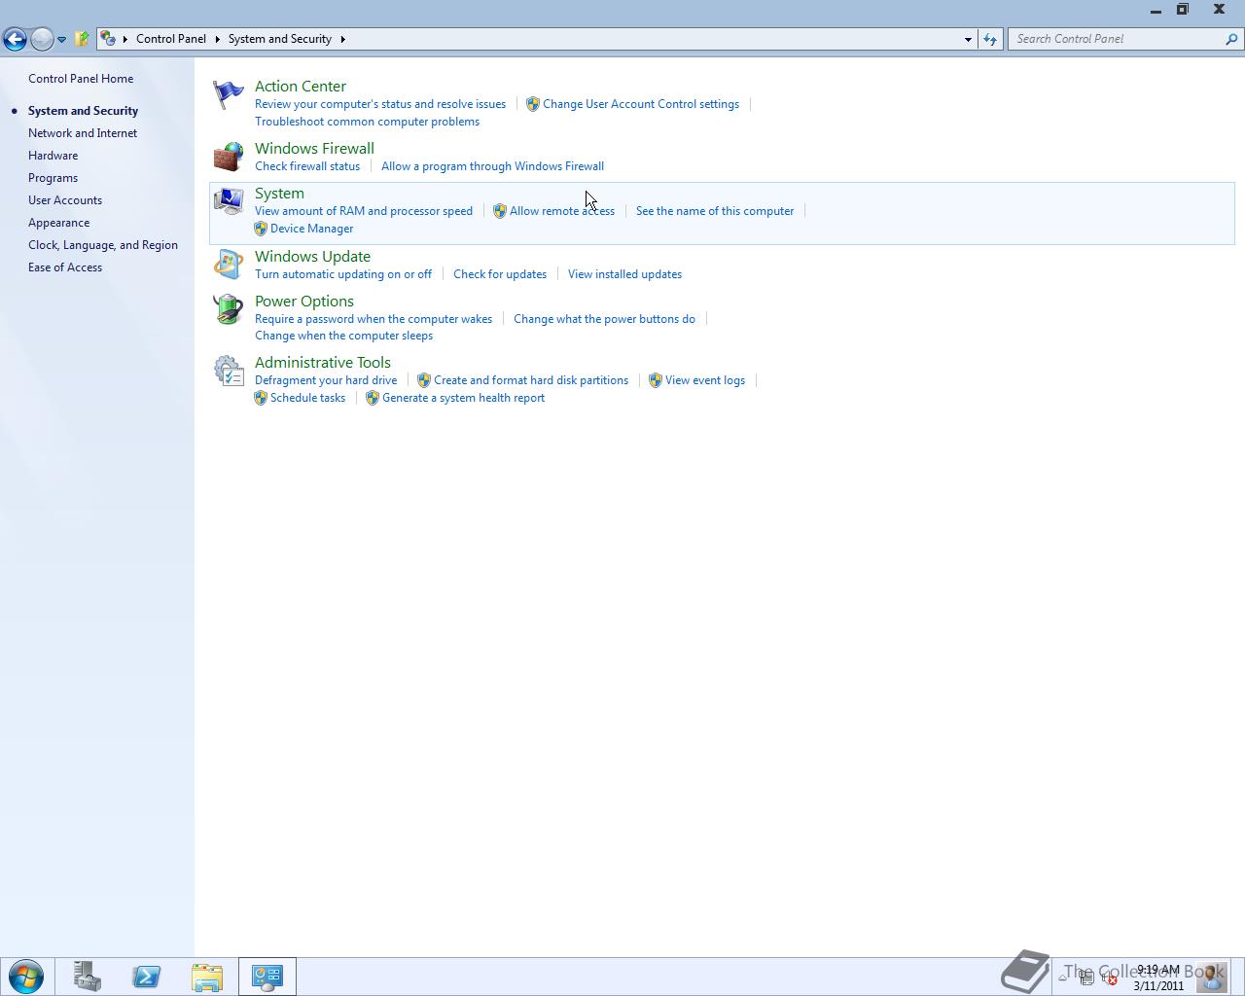Click the Control Panel taskbar button
The image size is (1245, 996).
pos(267,977)
